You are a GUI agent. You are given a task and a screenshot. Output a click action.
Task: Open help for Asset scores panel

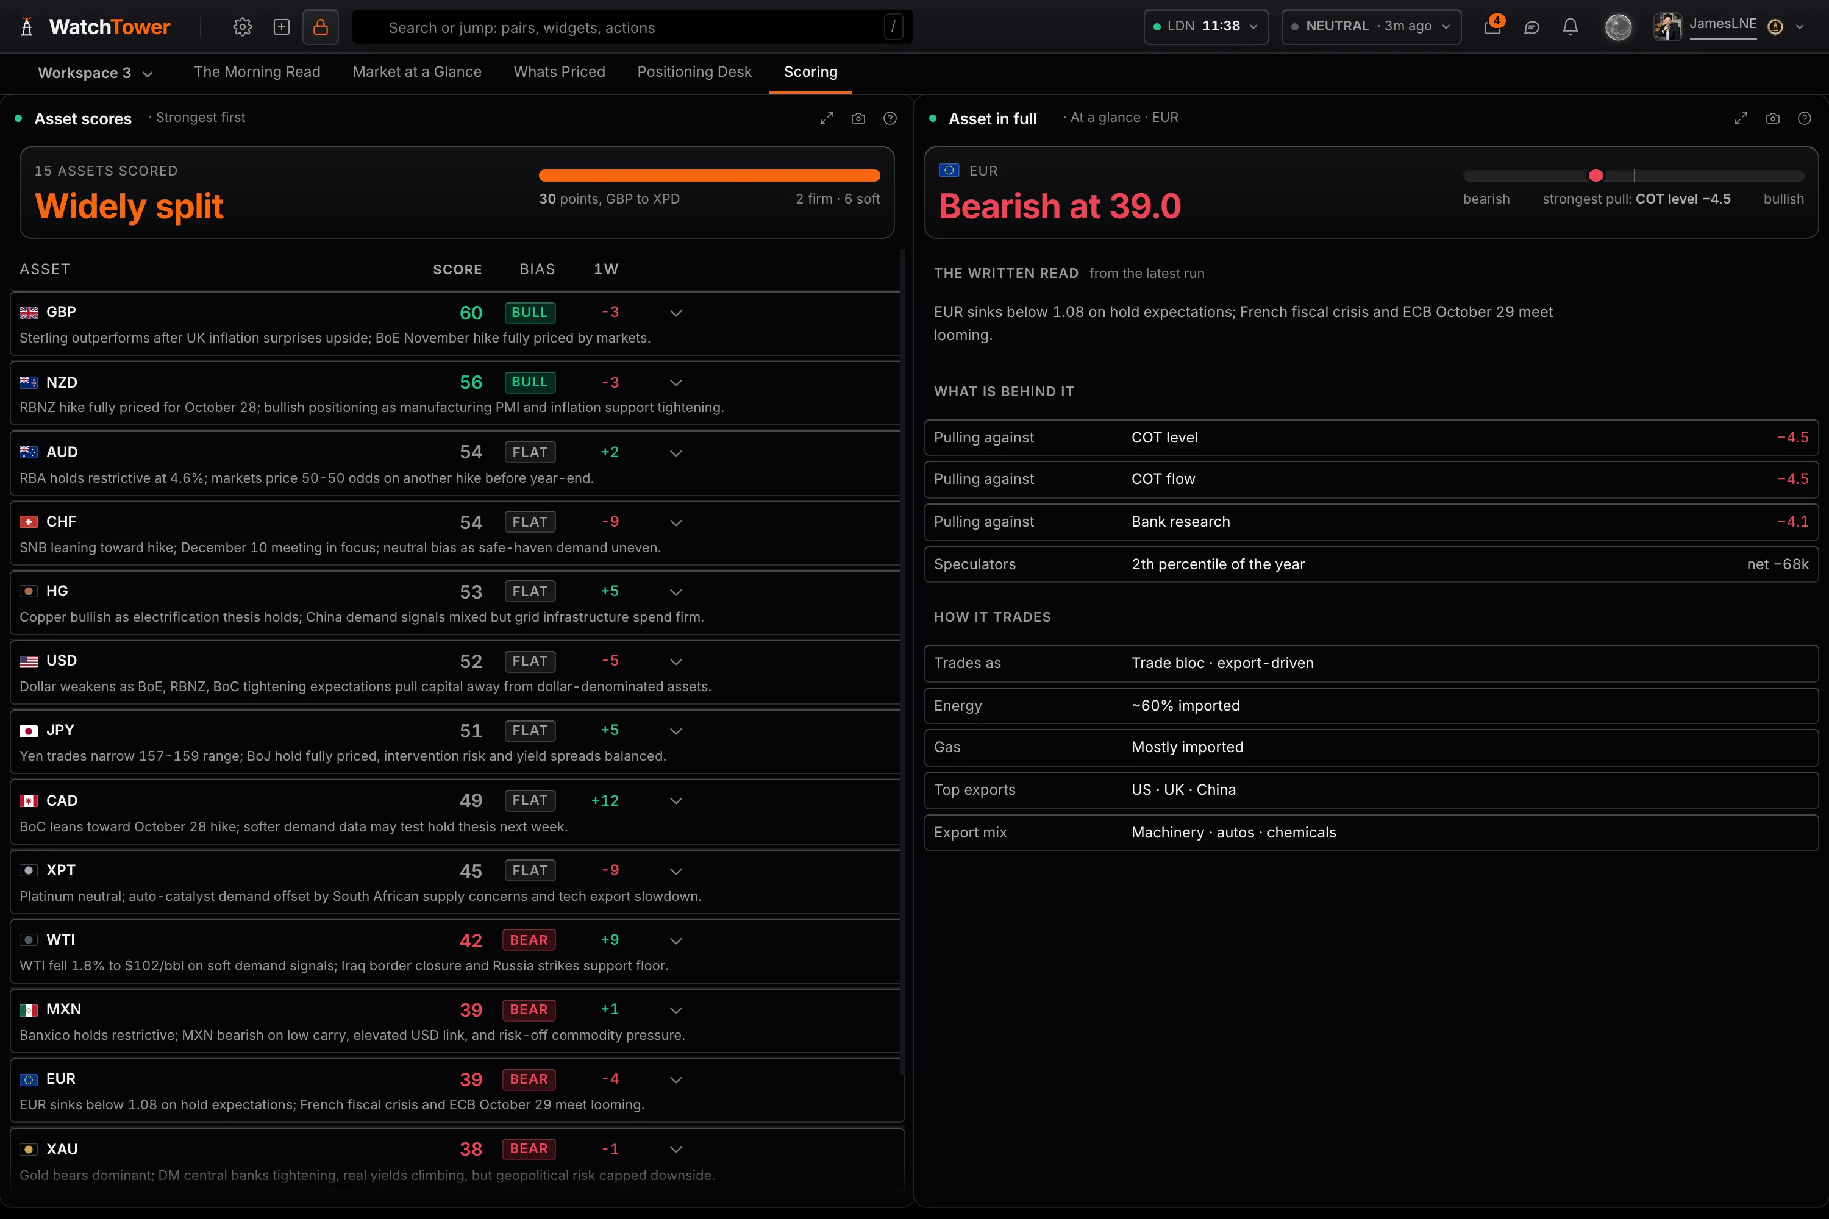(890, 118)
